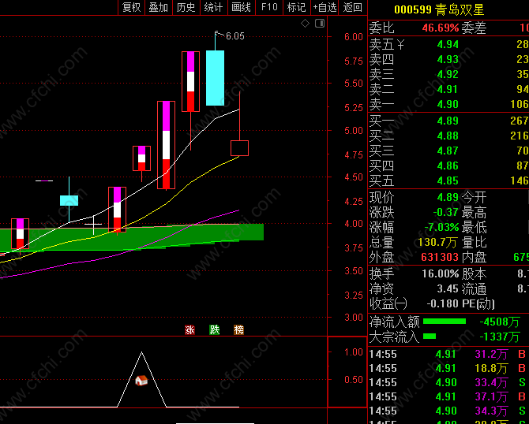This screenshot has height=424, width=529.
Task: Click the large cyan candlestick near 6.05
Action: pos(216,78)
